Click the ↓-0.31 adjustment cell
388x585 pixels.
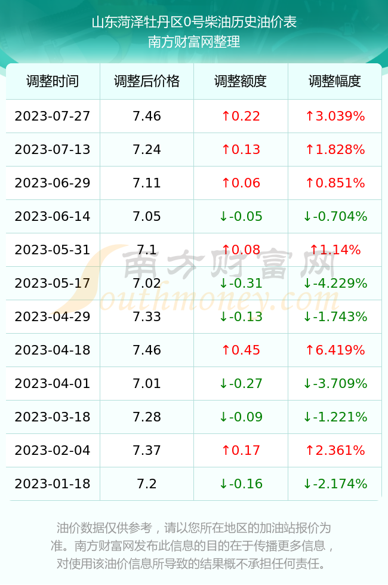[x=241, y=283]
